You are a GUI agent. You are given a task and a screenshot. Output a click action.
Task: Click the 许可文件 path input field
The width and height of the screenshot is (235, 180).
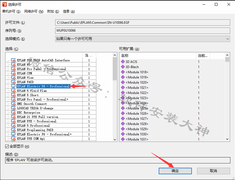coord(143,23)
